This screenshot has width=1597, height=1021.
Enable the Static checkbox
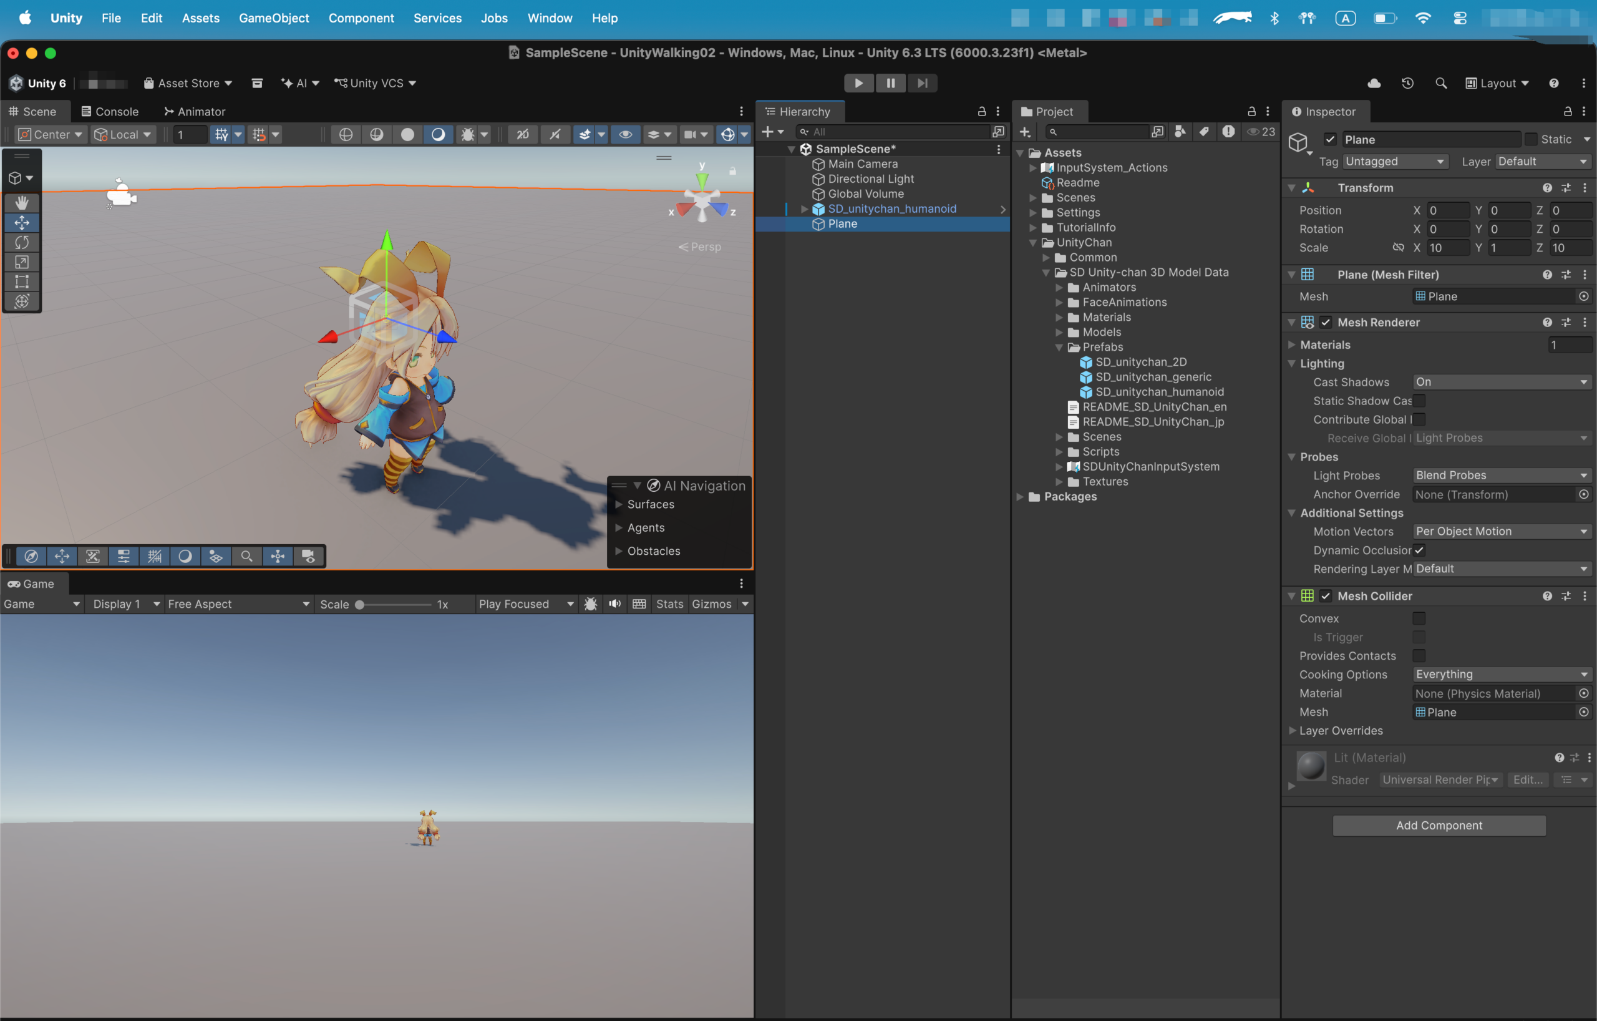[x=1531, y=139]
